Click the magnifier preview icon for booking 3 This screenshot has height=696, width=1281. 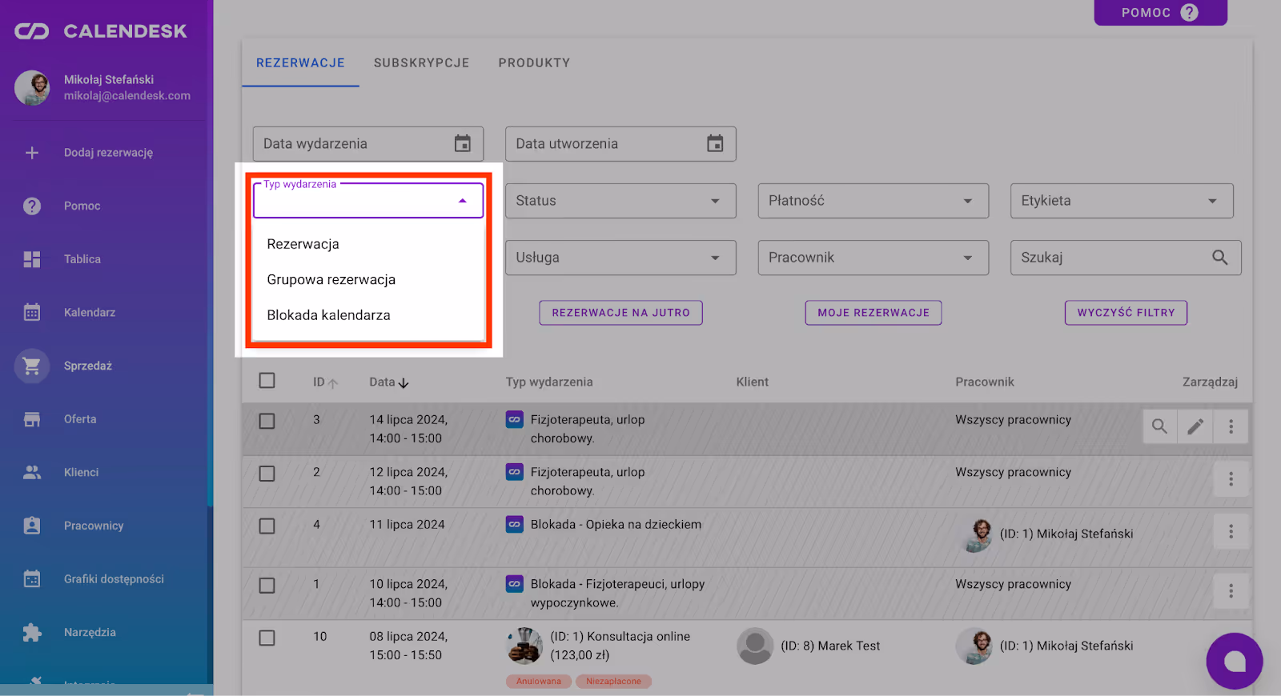1159,426
